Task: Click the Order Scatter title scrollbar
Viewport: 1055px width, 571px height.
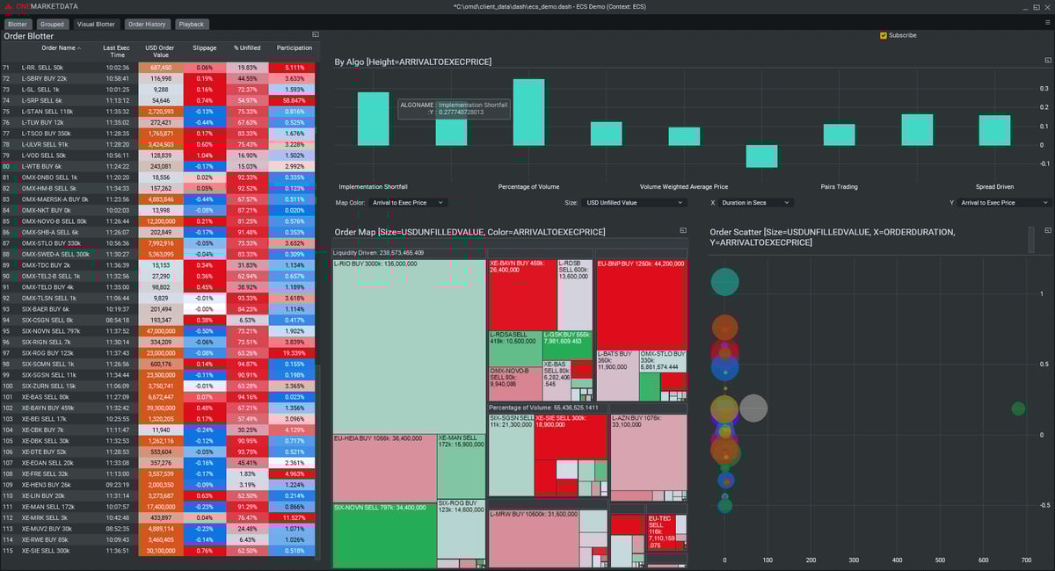Action: (1031, 239)
